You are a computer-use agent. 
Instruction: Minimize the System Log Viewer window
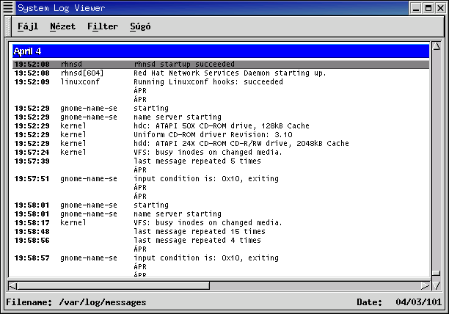415,8
